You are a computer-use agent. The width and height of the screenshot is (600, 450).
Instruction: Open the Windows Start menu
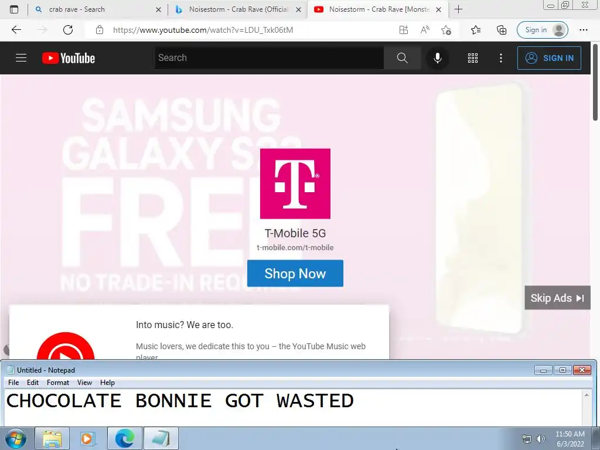tap(15, 438)
